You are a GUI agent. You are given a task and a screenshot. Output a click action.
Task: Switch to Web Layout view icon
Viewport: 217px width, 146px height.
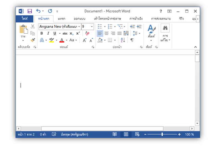click(137, 134)
